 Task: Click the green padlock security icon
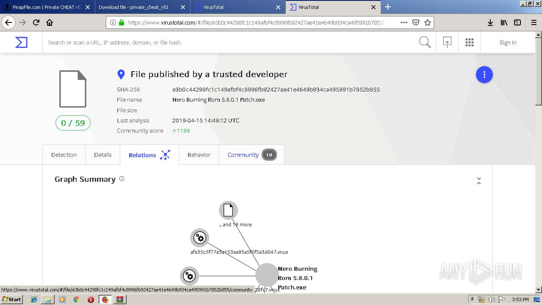[122, 22]
